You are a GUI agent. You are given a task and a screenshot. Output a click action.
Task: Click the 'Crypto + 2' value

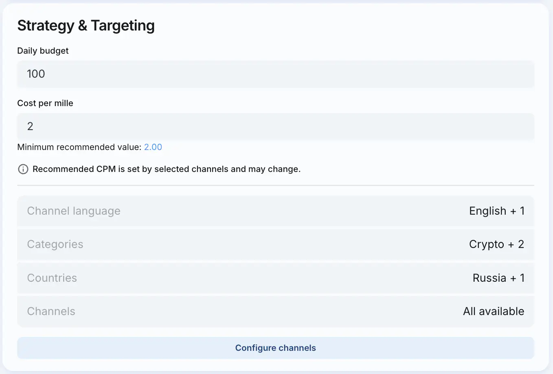click(x=497, y=244)
